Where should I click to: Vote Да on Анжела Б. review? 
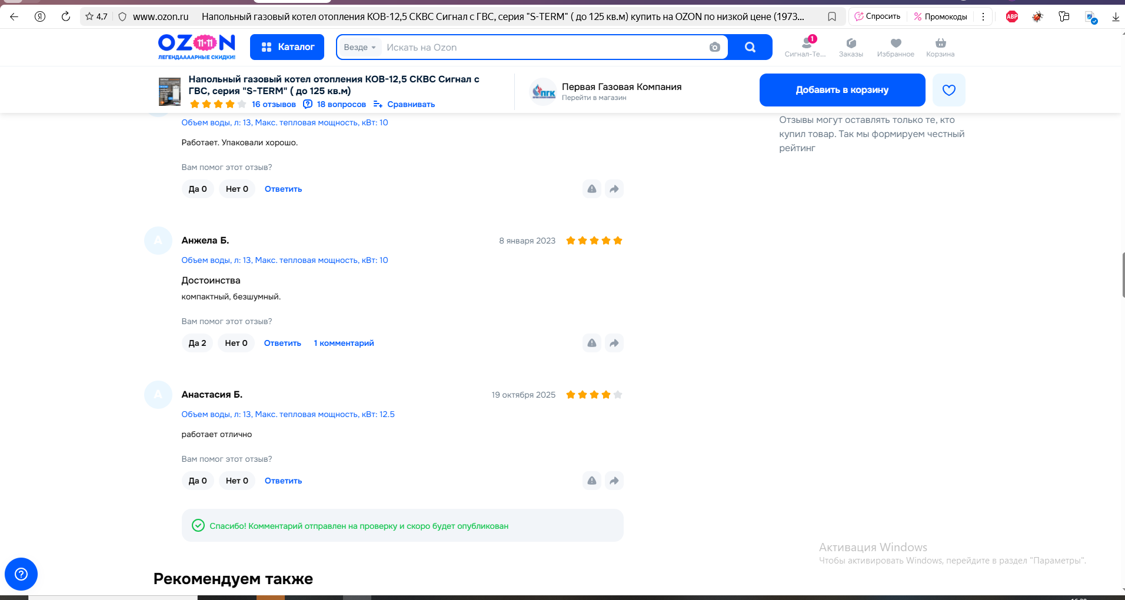197,343
